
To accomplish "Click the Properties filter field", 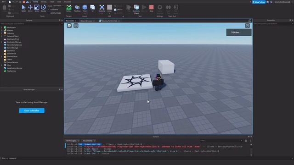I will click(274, 24).
